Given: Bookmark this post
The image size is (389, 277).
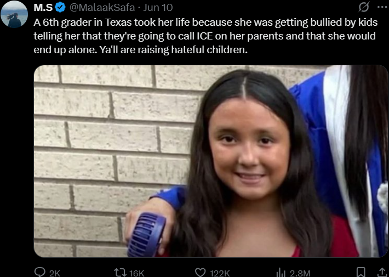Looking at the screenshot, I should click(x=361, y=273).
